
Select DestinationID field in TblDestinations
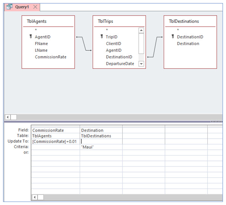point(190,37)
